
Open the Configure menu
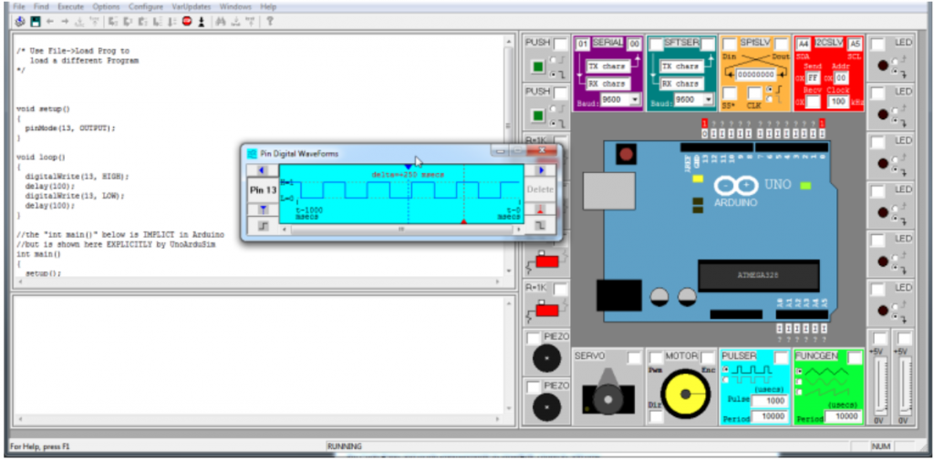[x=146, y=6]
